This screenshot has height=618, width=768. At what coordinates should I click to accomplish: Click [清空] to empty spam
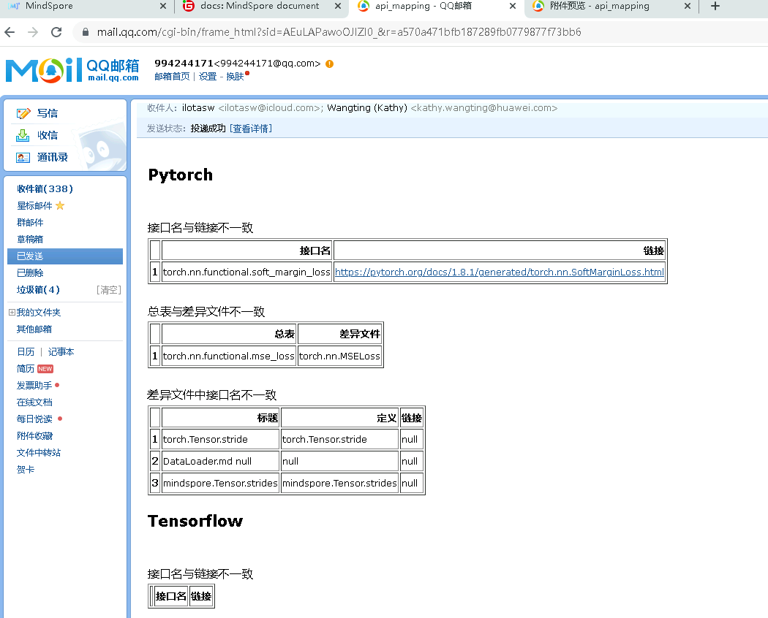109,290
